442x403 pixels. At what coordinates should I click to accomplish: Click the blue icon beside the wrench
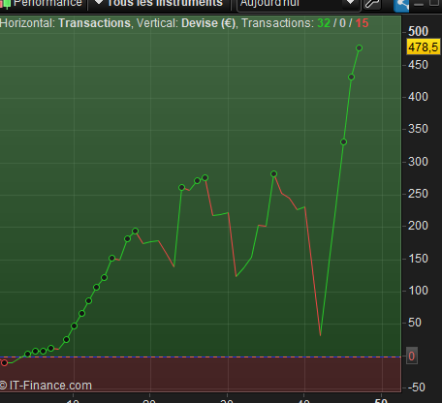401,5
